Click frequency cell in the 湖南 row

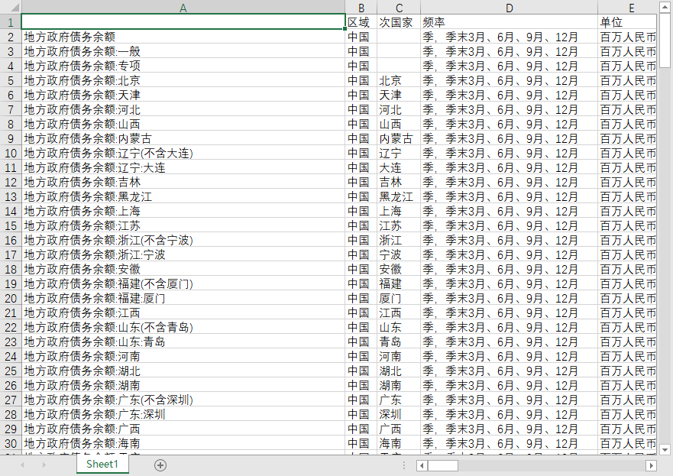click(x=509, y=385)
